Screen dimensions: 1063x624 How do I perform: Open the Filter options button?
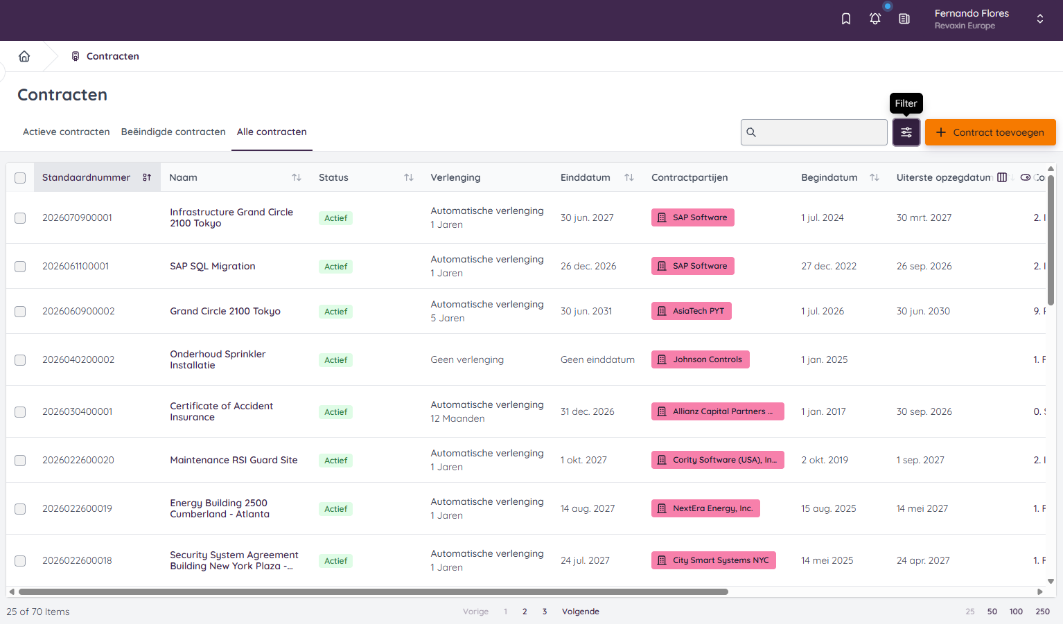pyautogui.click(x=906, y=132)
